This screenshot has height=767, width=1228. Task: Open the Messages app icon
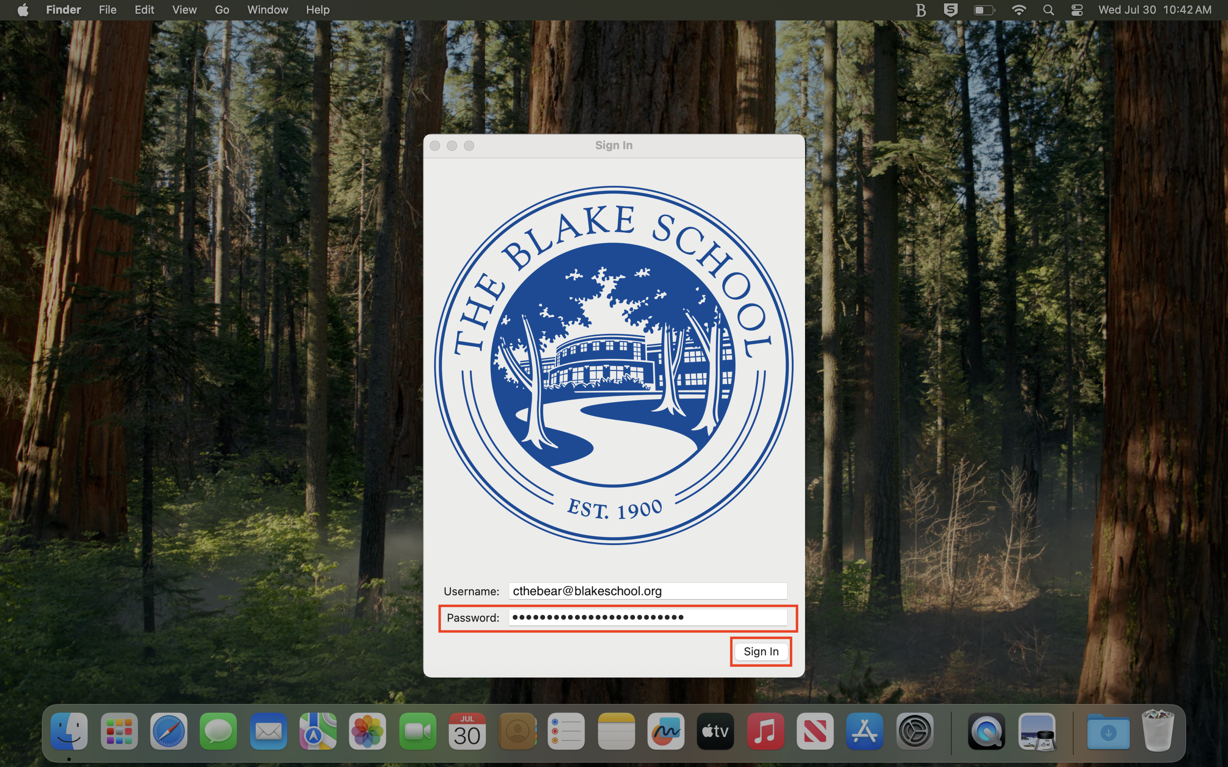[218, 731]
